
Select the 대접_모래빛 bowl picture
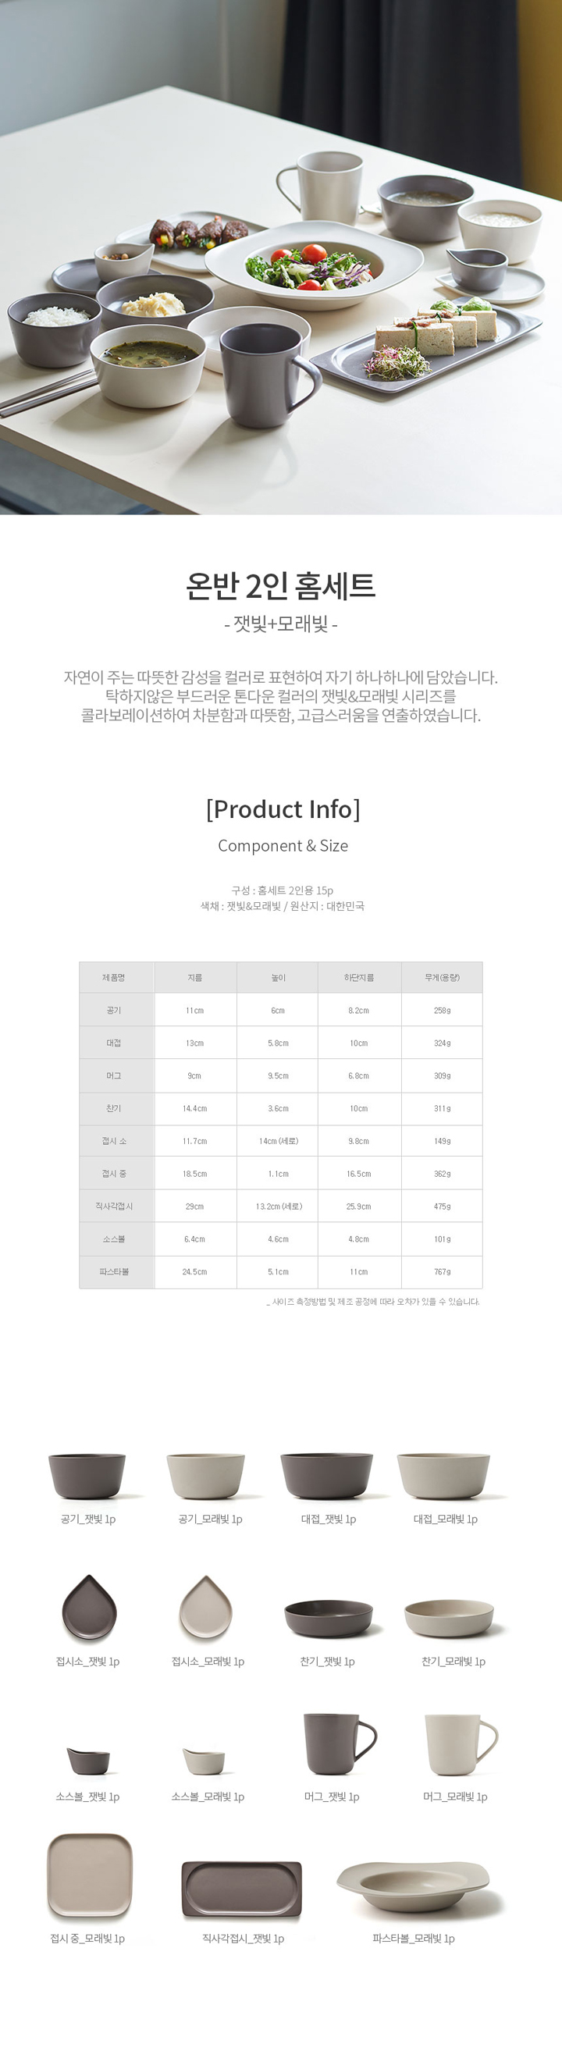click(443, 1475)
